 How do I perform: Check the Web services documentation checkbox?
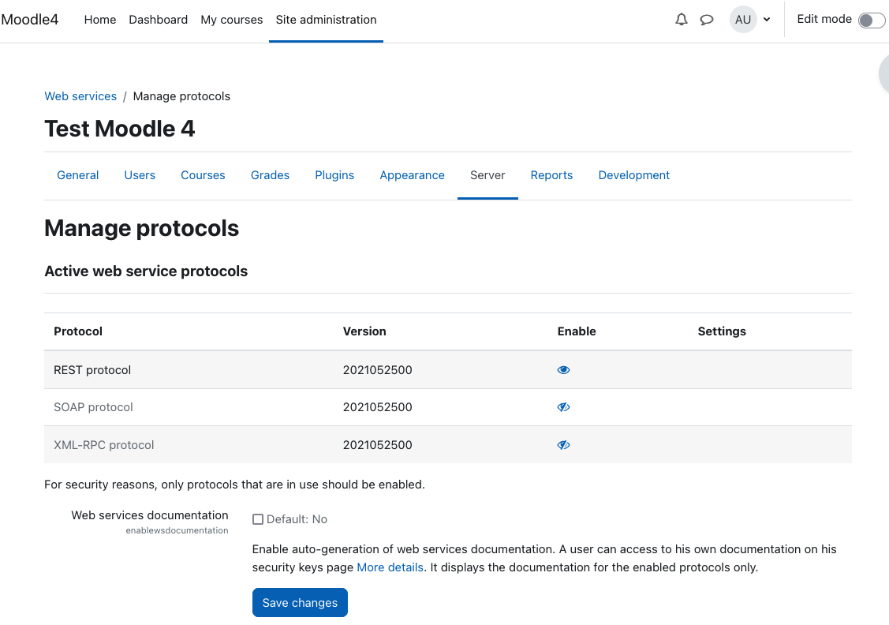pyautogui.click(x=258, y=519)
